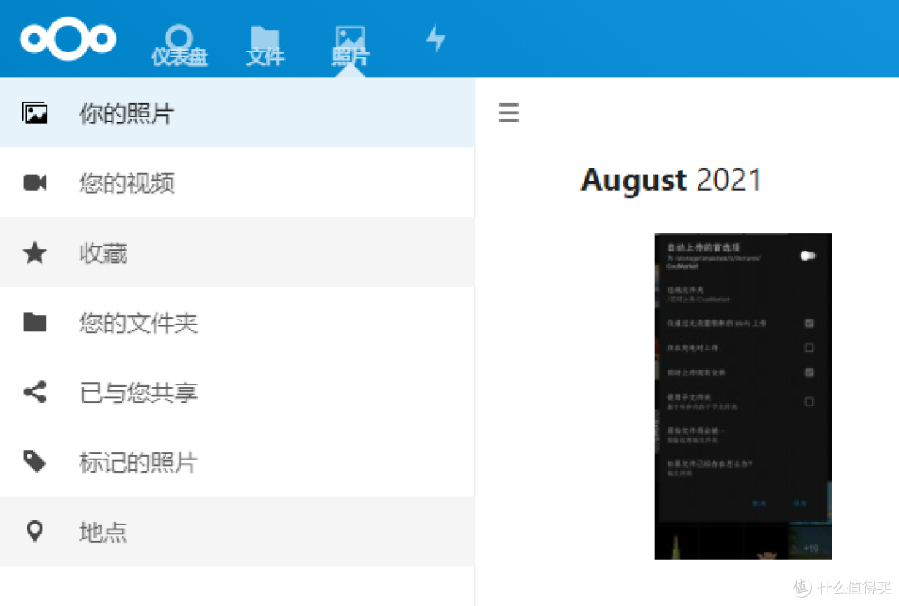The height and width of the screenshot is (606, 899).
Task: Click the share icon next to 已与您共享
Action: pyautogui.click(x=35, y=392)
